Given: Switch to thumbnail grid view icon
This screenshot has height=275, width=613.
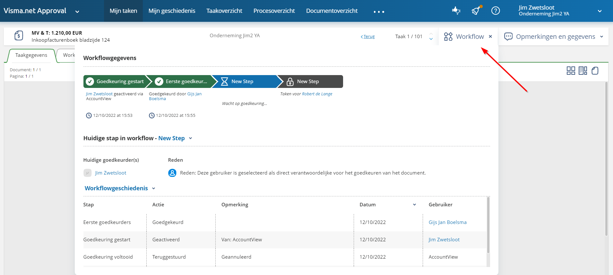Looking at the screenshot, I should 571,71.
